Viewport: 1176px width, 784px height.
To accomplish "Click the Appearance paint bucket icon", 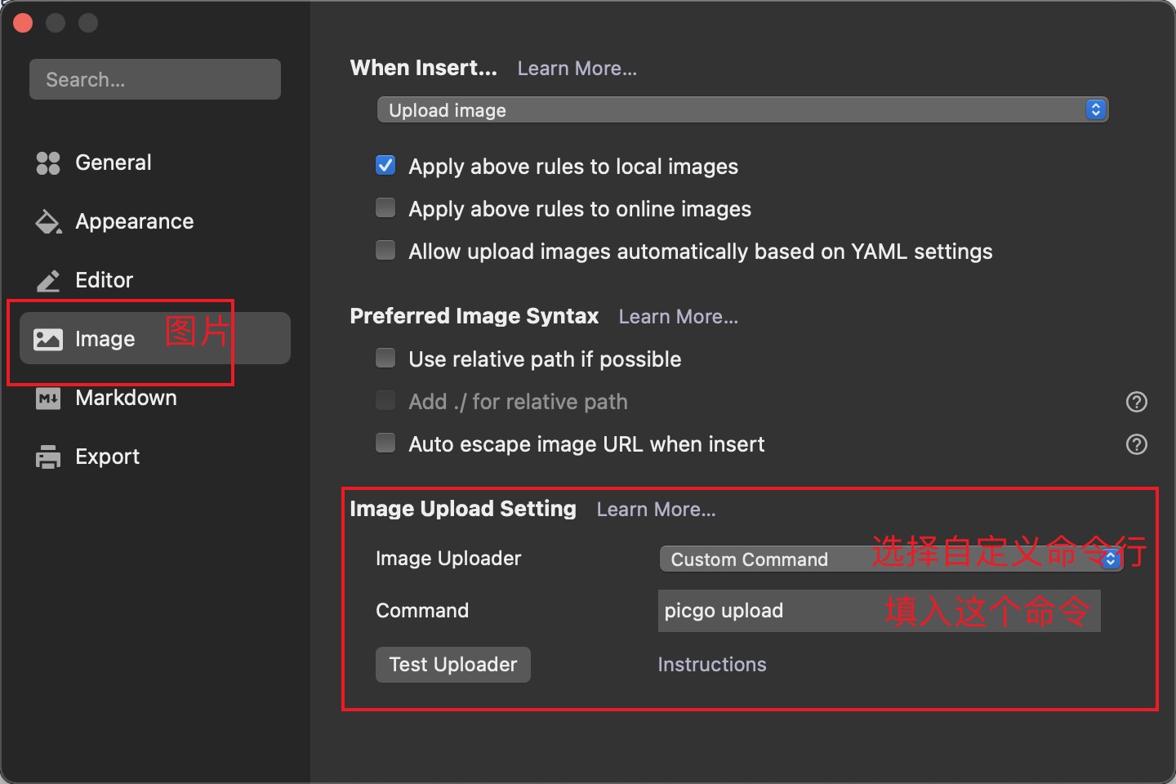I will [48, 221].
